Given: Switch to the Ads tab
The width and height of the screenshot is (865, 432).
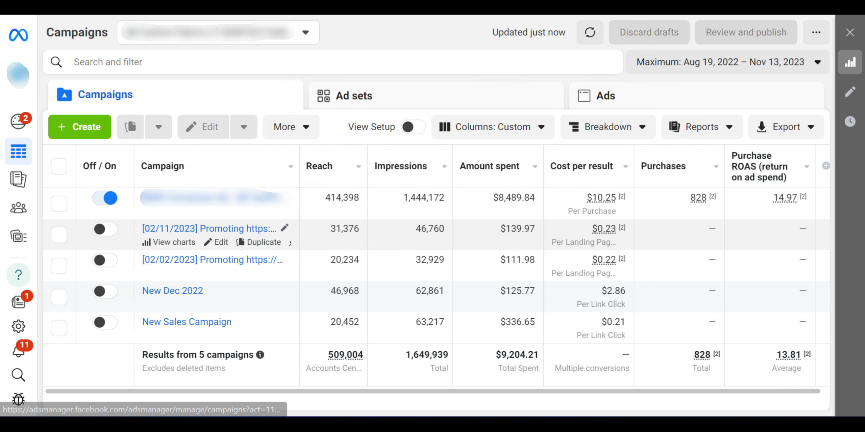Looking at the screenshot, I should (x=605, y=96).
